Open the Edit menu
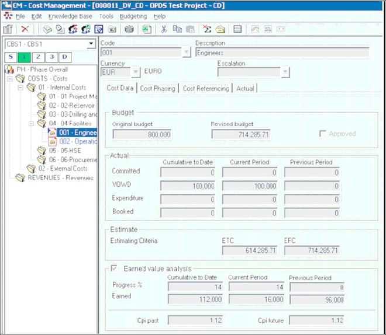Image resolution: width=386 pixels, height=335 pixels. [x=36, y=16]
